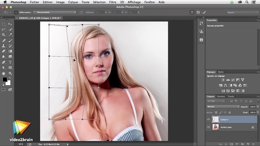Select the Eraser tool
Screen dimensions: 260x146
point(4,51)
